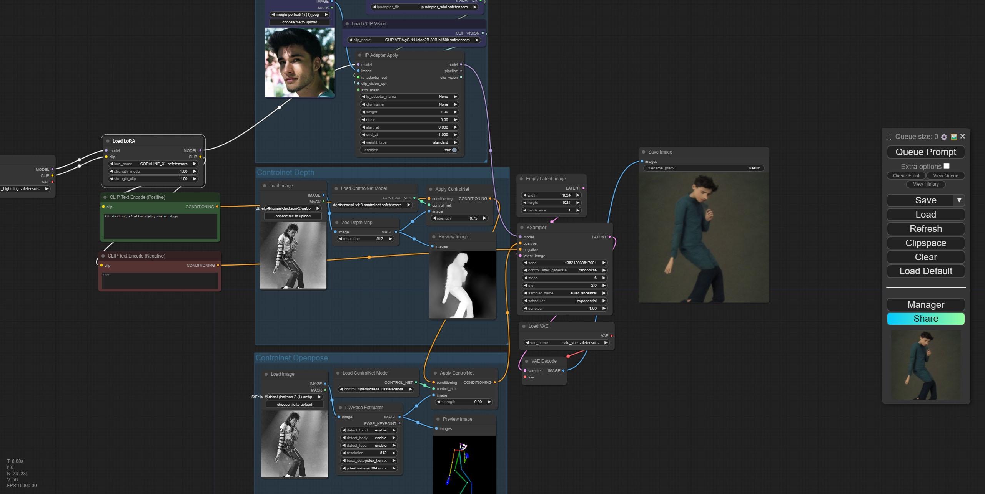Open the vae_name selector in Load VAE
985x494 pixels.
click(x=566, y=343)
